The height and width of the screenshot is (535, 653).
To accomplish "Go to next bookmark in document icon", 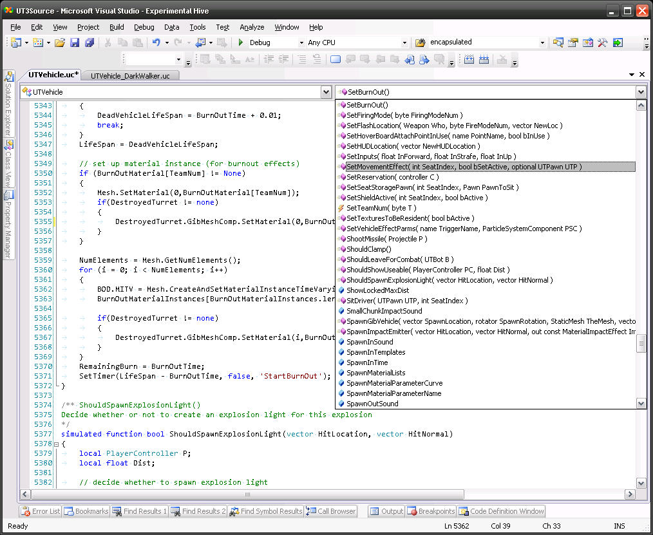I will [x=424, y=59].
